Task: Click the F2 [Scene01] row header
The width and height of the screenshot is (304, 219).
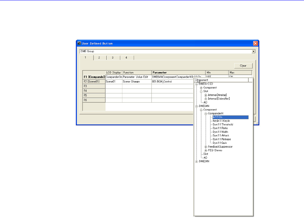Action: (x=94, y=82)
